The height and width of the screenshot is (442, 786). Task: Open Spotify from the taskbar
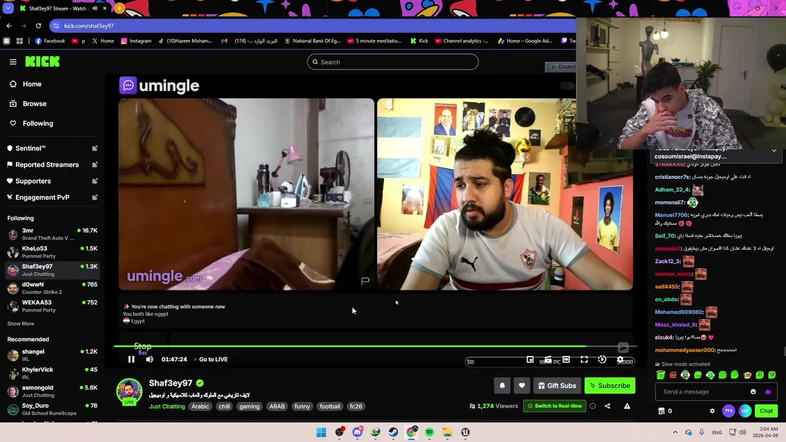click(429, 432)
